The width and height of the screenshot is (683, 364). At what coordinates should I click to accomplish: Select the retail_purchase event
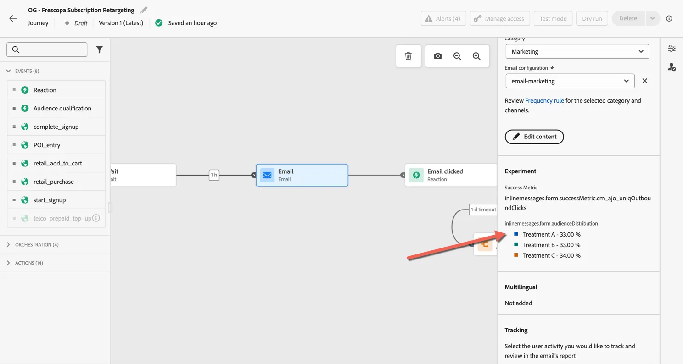(x=56, y=182)
